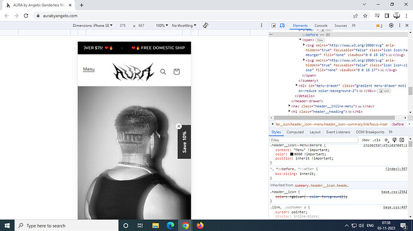Toggle the device toolbar icon
Screen dimensions: 413x231
[x=282, y=26]
